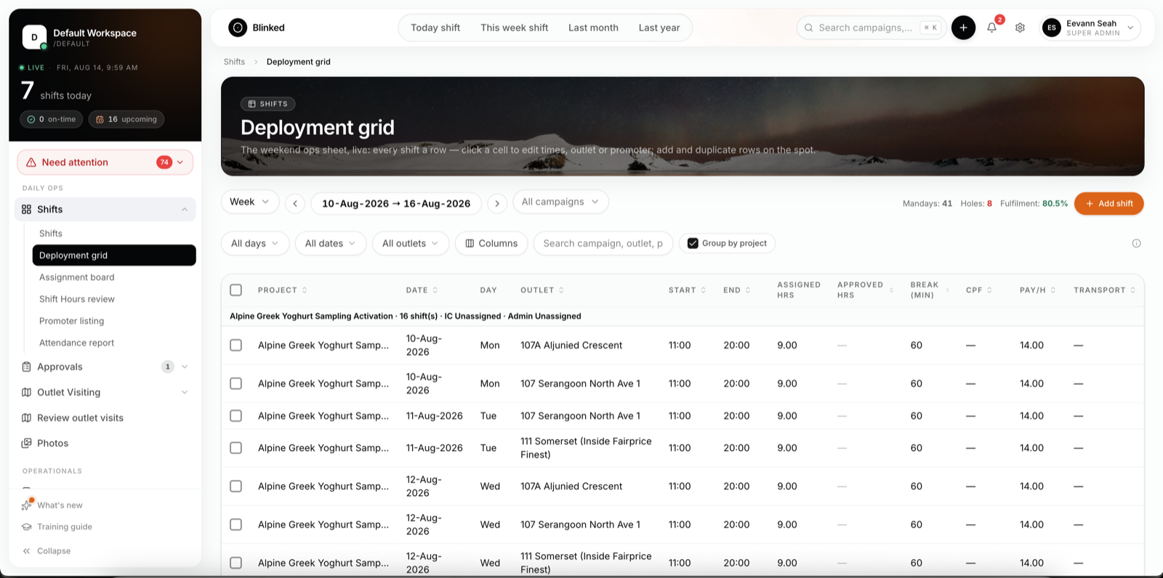Viewport: 1163px width, 578px height.
Task: Check the 10-Aug 107 Serangoon North row
Action: tap(236, 383)
